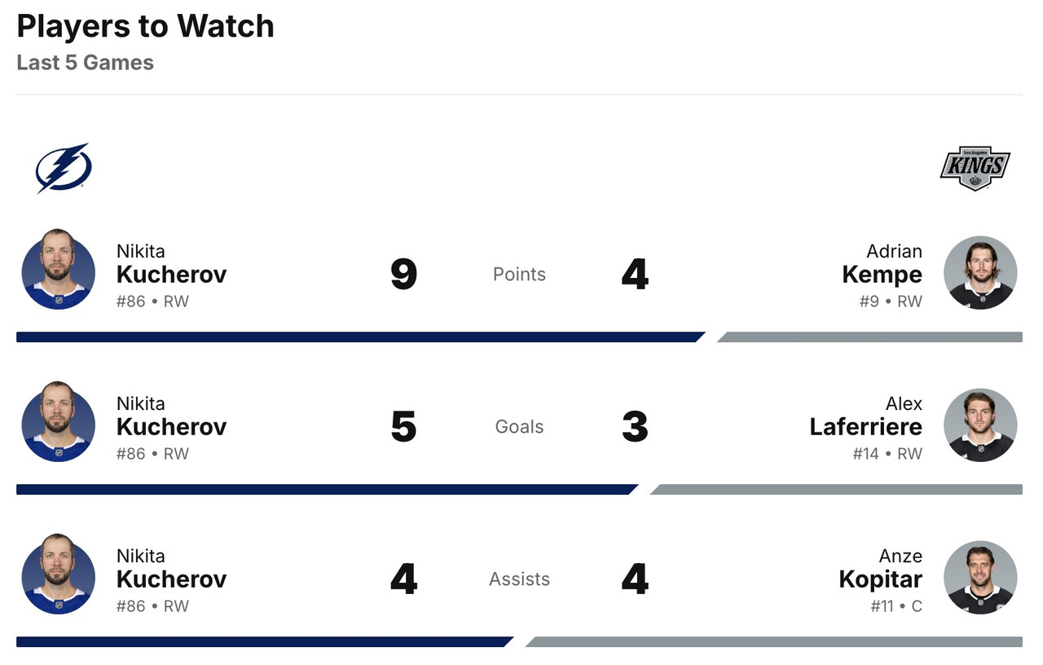1043x665 pixels.
Task: Click the Tampa Bay Lightning logo
Action: click(64, 168)
